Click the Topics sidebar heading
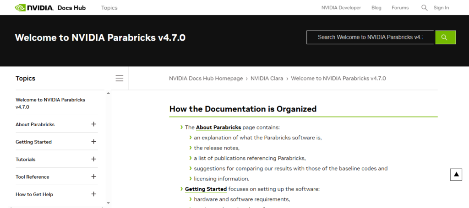Screen dimensions: 469x208 tap(26, 78)
